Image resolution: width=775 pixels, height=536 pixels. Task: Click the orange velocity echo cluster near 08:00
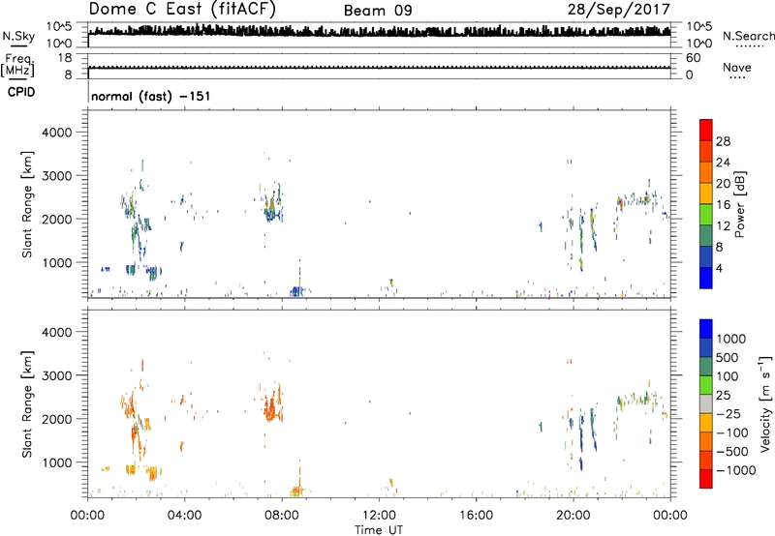point(272,405)
